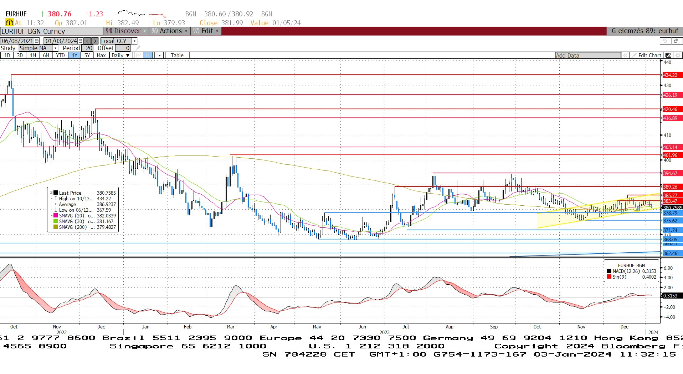Click the 416.89 resistance level label
Viewport: 683px width, 374px height.
click(672, 118)
